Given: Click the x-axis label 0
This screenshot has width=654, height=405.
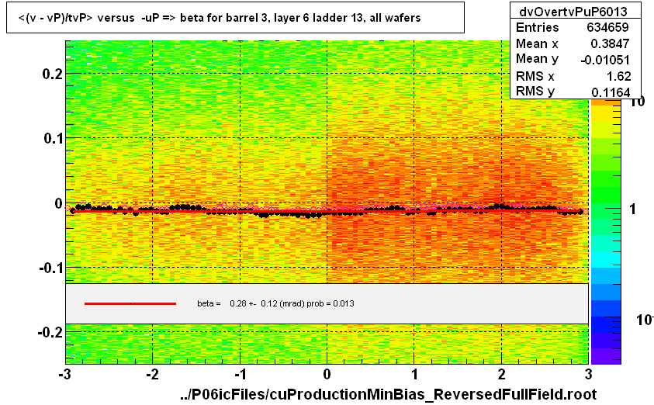Looking at the screenshot, I should click(327, 374).
